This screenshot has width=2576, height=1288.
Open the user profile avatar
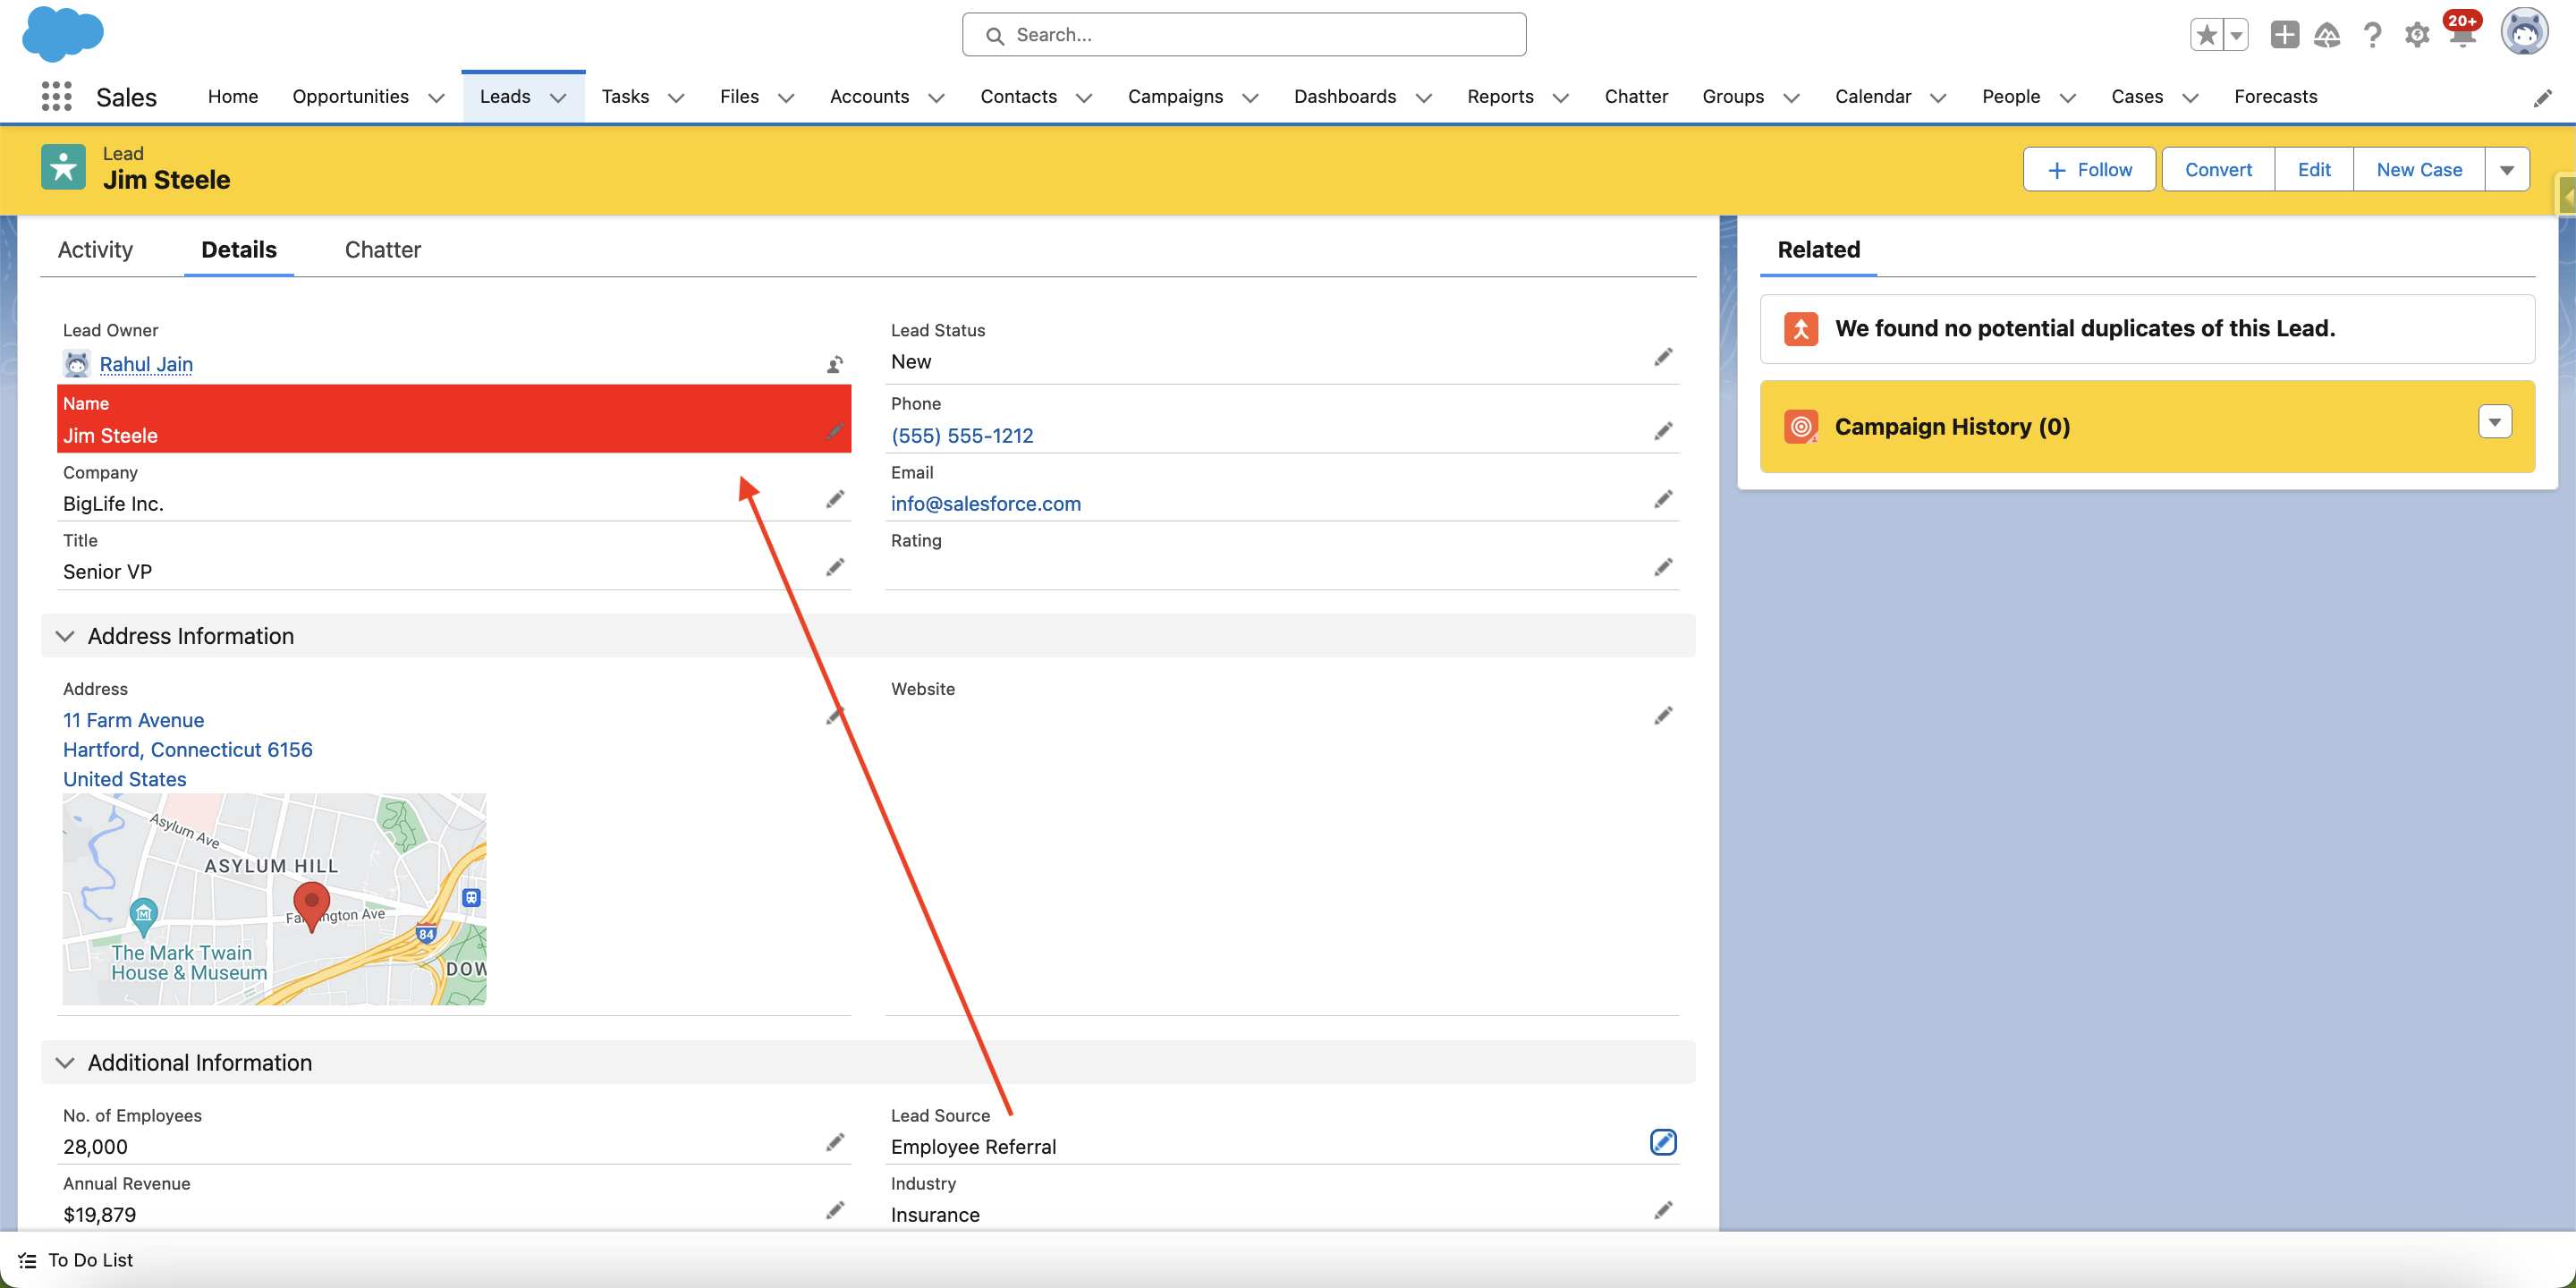[x=2524, y=33]
